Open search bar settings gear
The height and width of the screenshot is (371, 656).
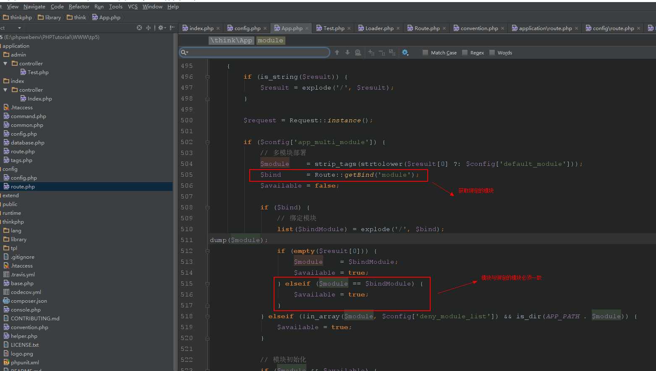[405, 52]
